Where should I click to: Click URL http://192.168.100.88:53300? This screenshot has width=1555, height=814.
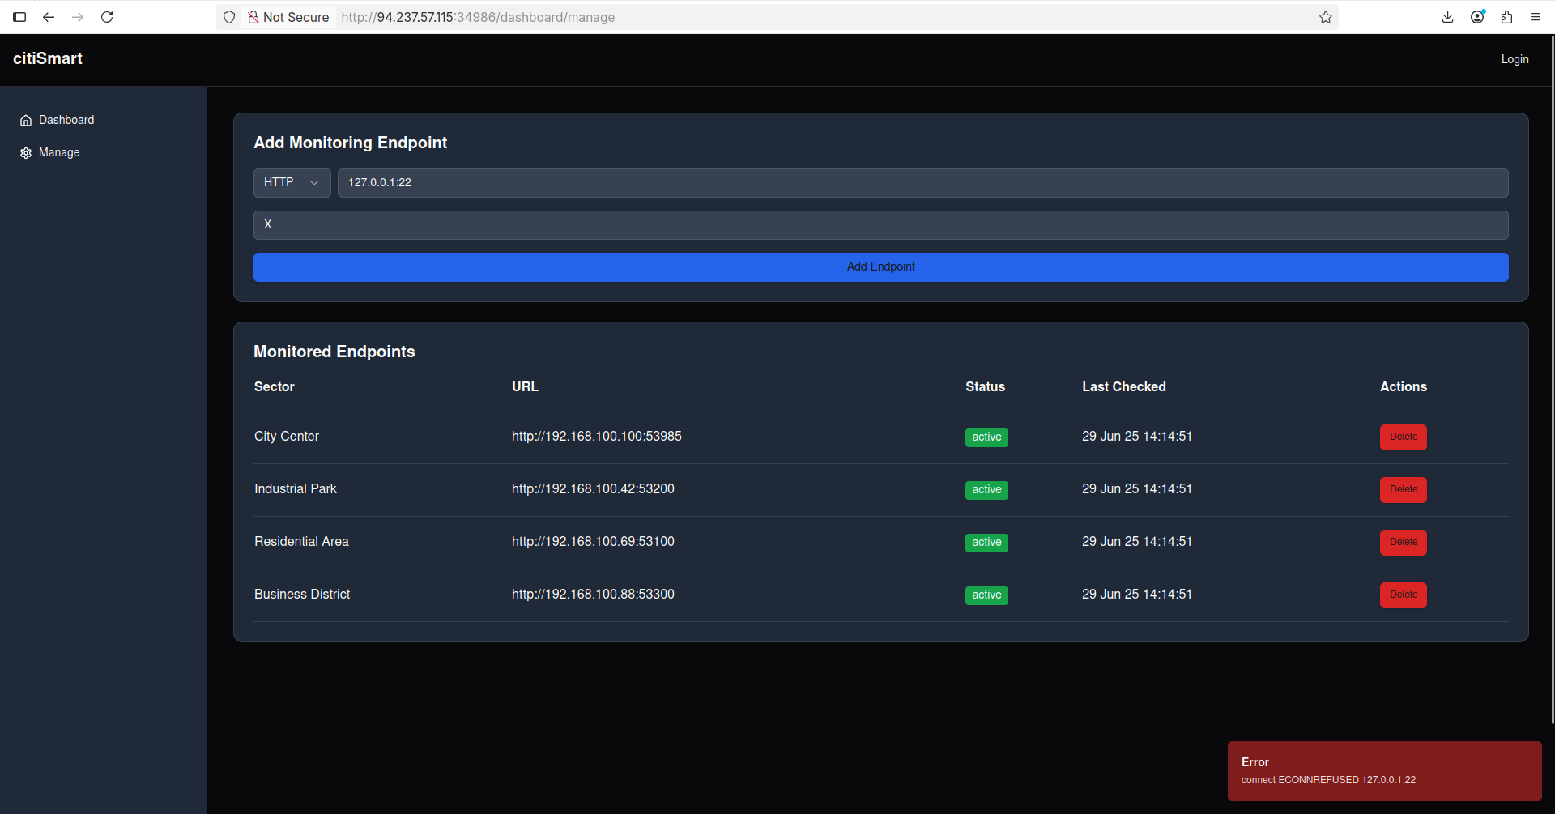(593, 595)
